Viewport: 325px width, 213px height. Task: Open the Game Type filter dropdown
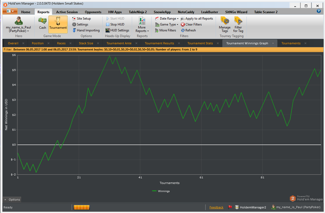tap(167, 24)
